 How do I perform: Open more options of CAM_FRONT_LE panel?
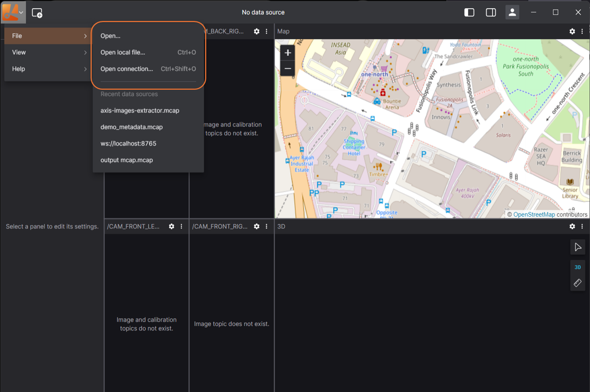click(182, 226)
